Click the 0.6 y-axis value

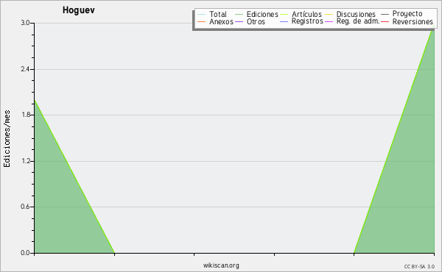point(25,207)
